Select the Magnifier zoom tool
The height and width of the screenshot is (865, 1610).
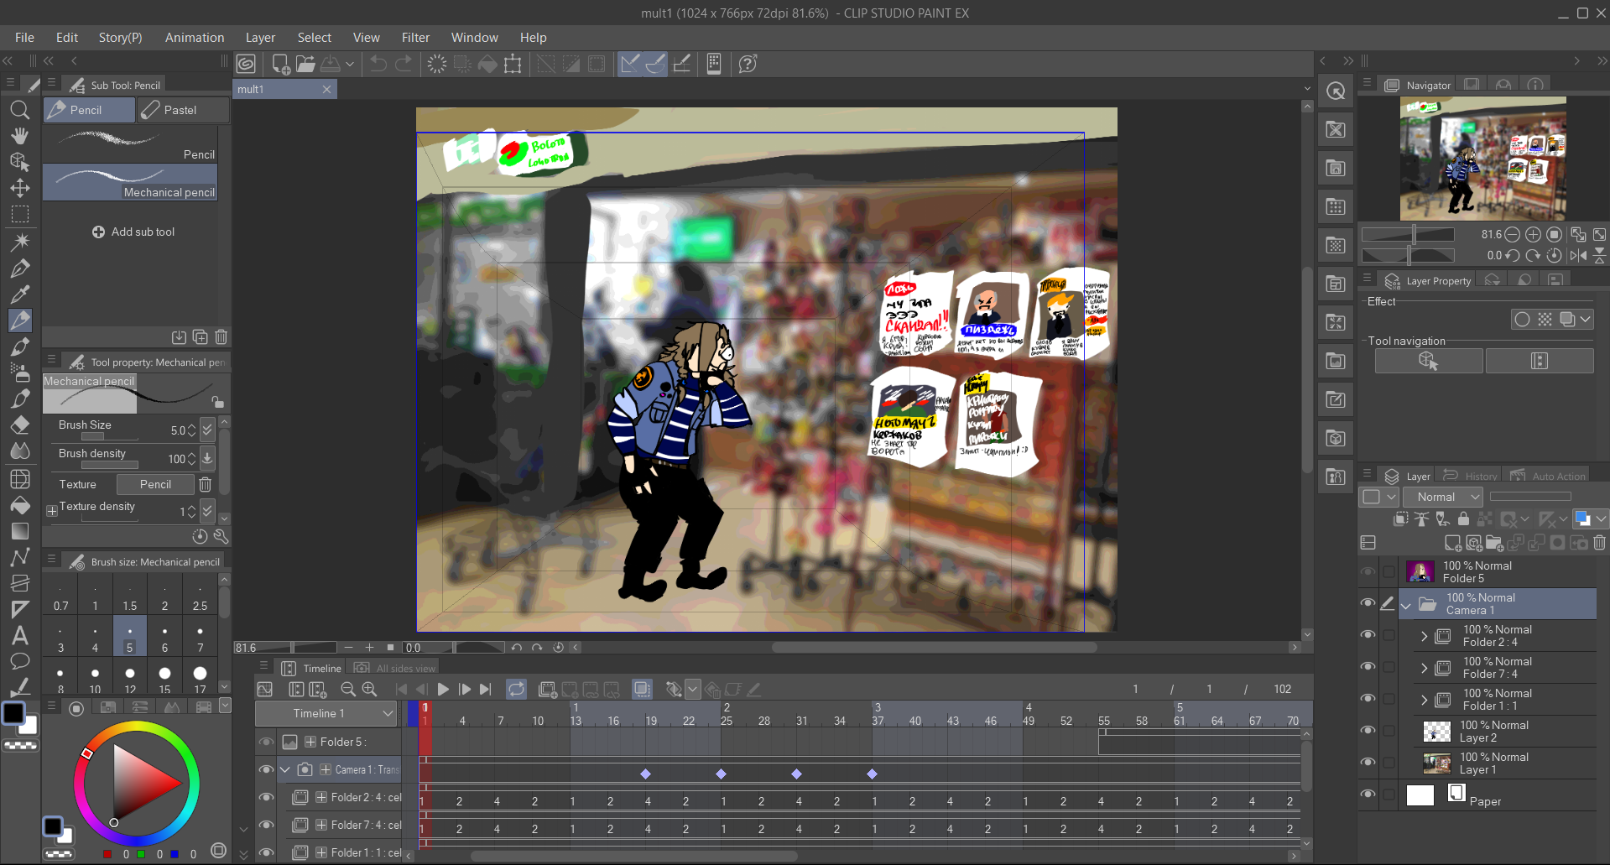19,110
